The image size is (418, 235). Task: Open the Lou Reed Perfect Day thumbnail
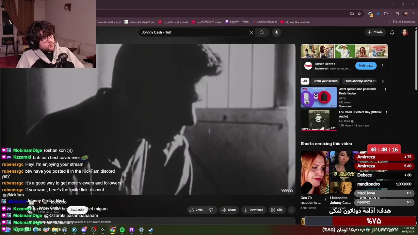[x=319, y=120]
